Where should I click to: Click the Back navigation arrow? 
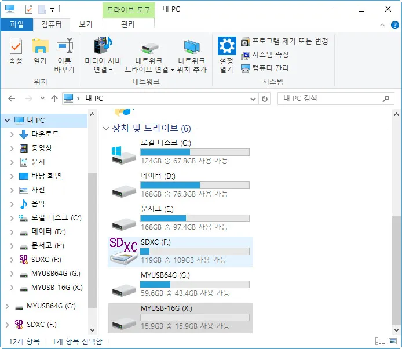pyautogui.click(x=12, y=99)
